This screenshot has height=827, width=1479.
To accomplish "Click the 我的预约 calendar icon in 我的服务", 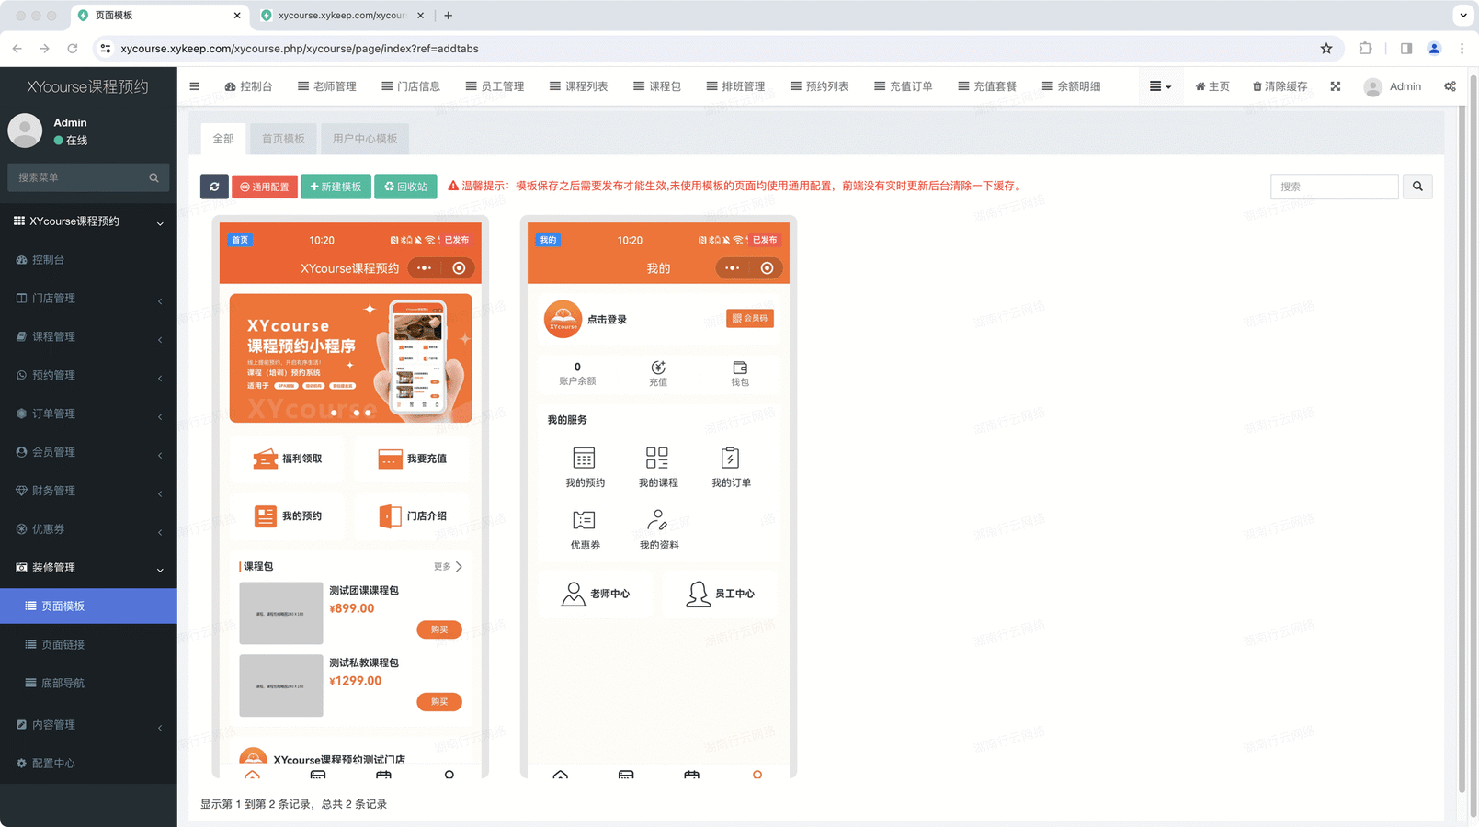I will 584,458.
